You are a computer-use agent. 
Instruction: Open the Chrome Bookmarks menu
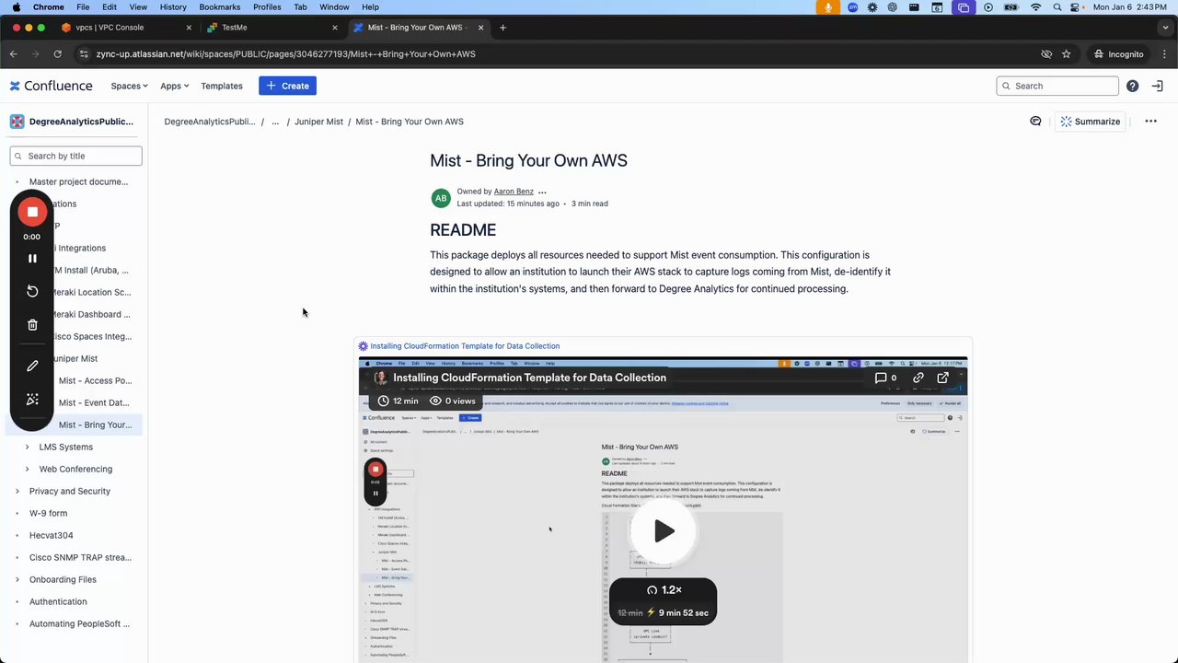pos(219,7)
